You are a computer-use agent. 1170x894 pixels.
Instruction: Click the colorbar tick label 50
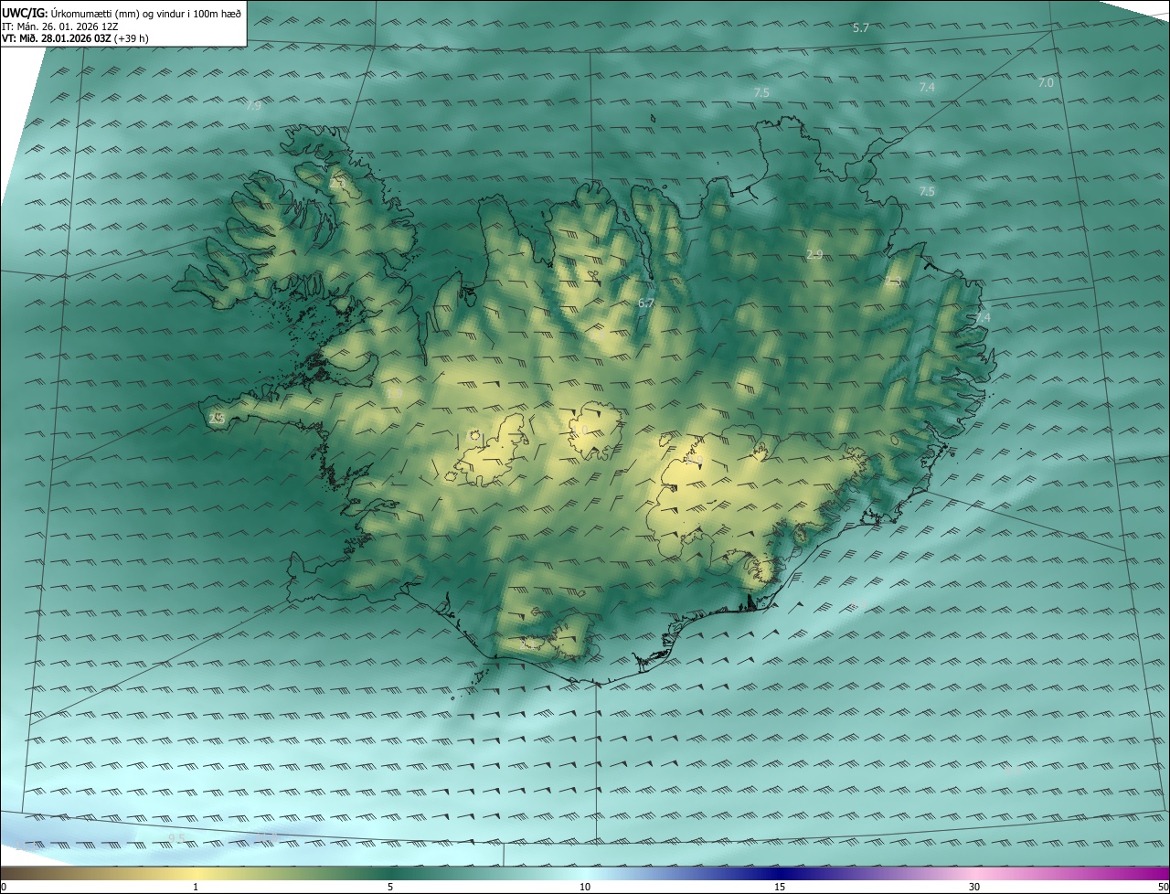pyautogui.click(x=1163, y=887)
